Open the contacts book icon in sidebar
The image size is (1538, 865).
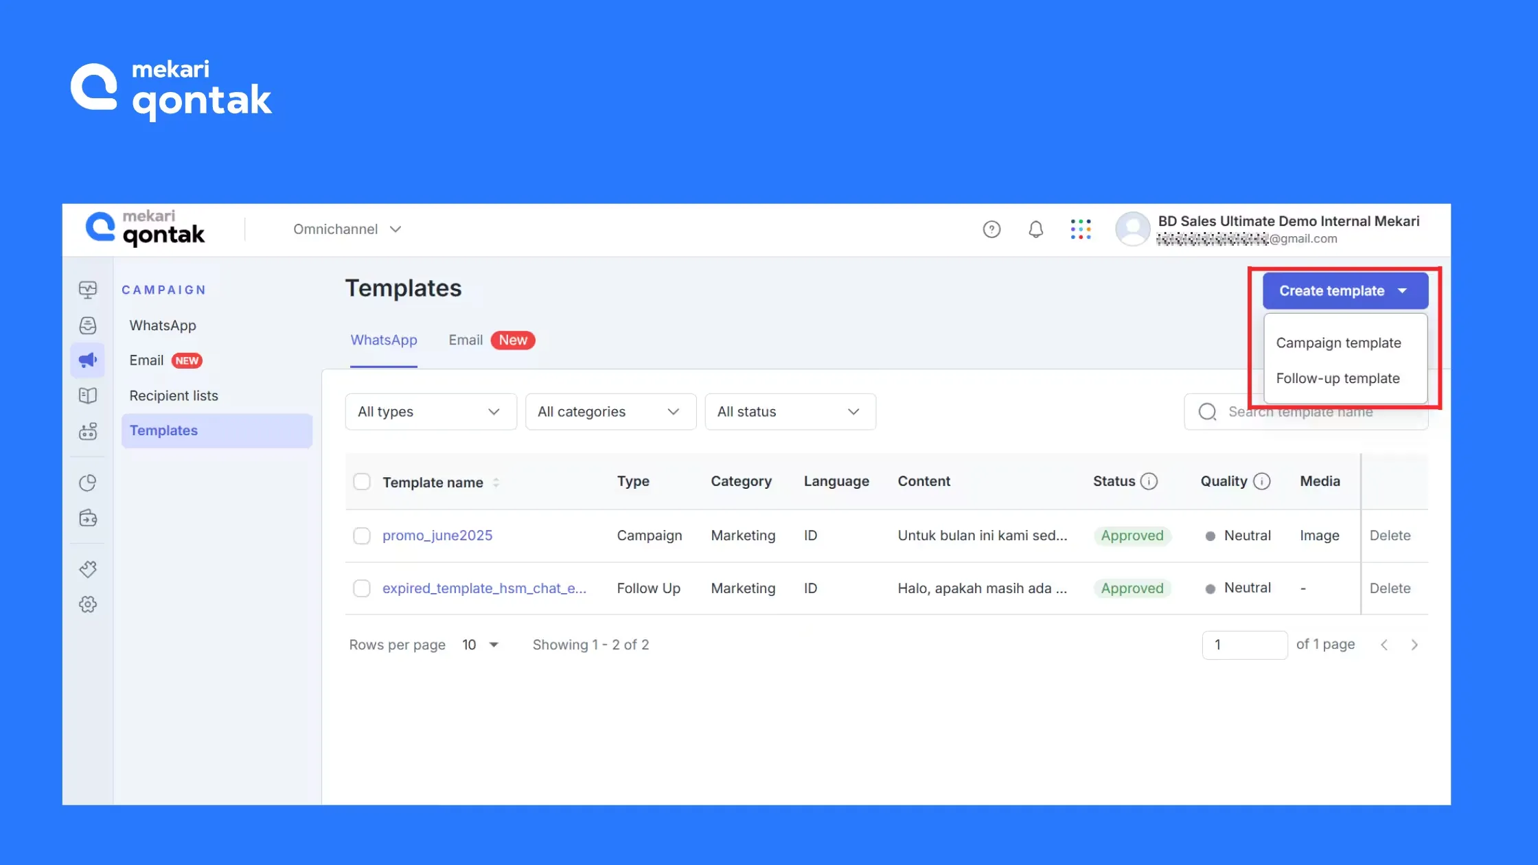coord(88,396)
